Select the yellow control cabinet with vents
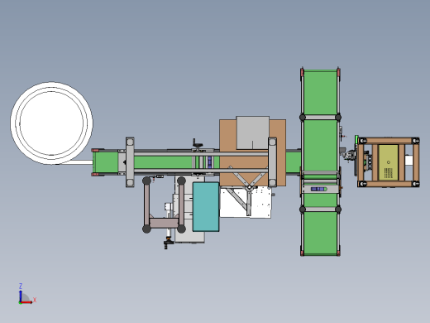This screenshot has width=430, height=323. point(388,162)
